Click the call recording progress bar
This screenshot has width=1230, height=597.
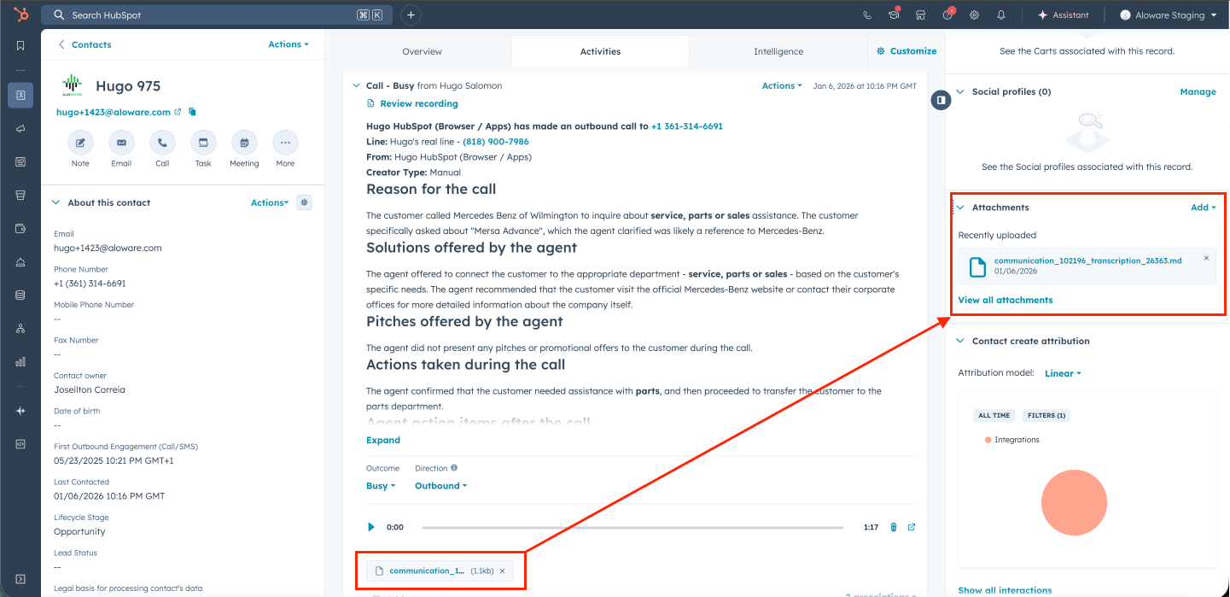click(x=632, y=527)
